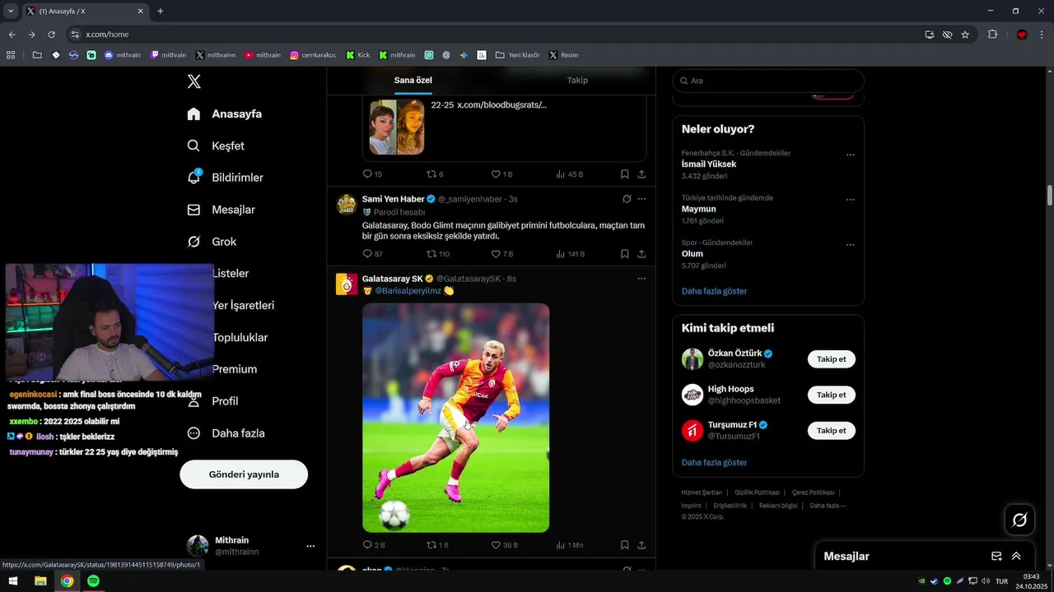
Task: Share the Sami Yen Haber post
Action: [x=641, y=254]
